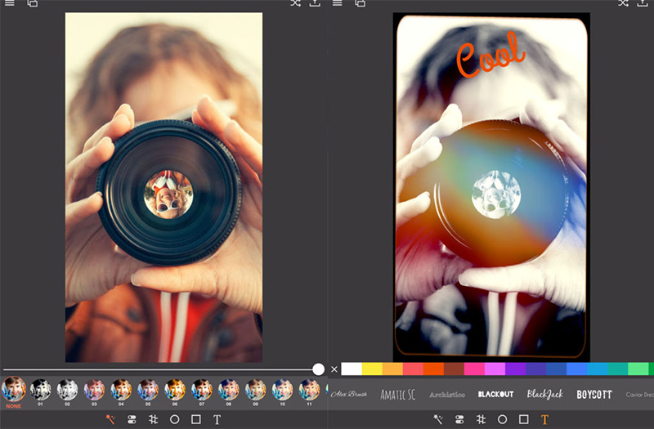Pick the white color swatch
Screen dimensions: 654x429
click(352, 369)
